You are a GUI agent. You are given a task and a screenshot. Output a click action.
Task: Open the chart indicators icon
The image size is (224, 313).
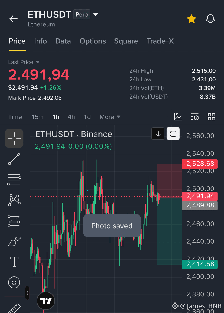pyautogui.click(x=178, y=117)
